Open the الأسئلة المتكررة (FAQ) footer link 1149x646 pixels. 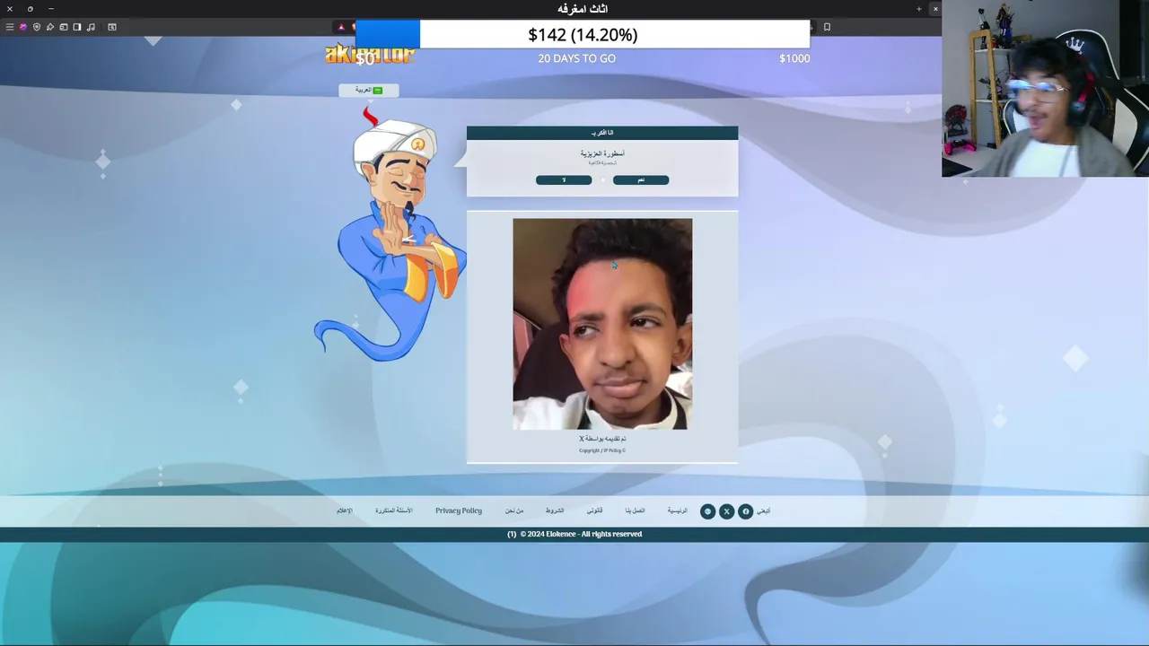coord(393,511)
